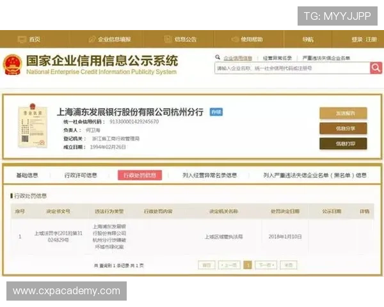Click registration authority 浙江省工商行政管理局
Screen dimensions: 384x307
point(116,139)
